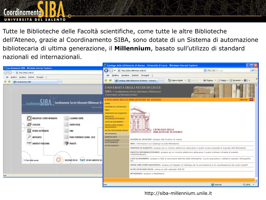
Task: Click Progetti icon on SIBA page
Action: [x=66, y=143]
